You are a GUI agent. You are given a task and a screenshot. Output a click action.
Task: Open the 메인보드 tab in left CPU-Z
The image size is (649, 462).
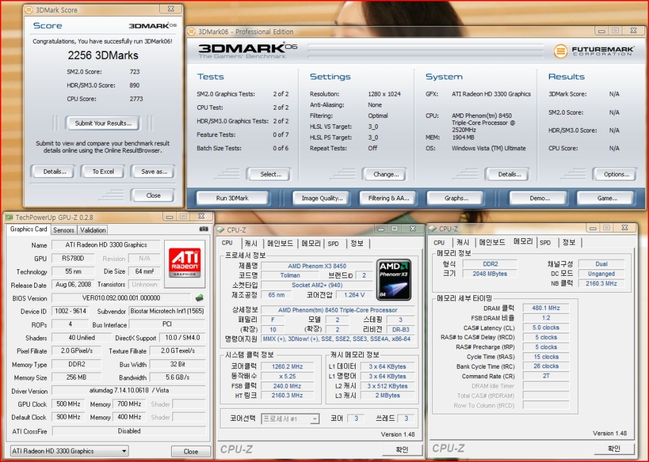[280, 243]
